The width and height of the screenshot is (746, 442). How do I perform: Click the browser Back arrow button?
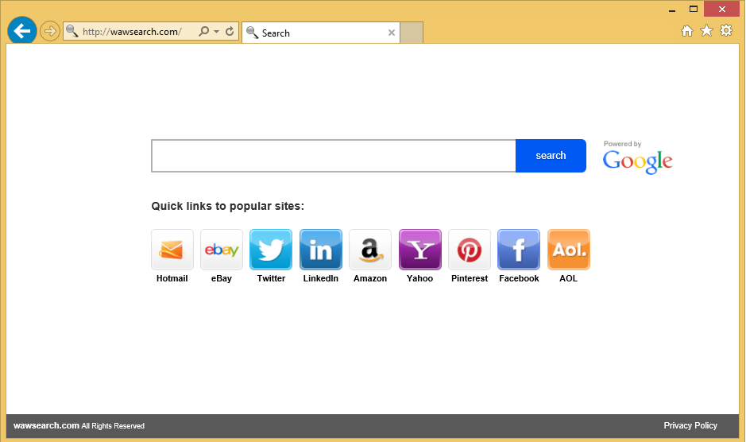pos(21,31)
